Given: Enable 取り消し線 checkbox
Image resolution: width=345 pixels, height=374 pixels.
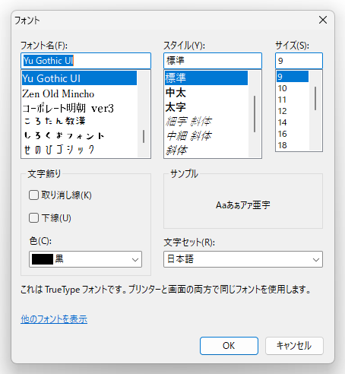Looking at the screenshot, I should 33,195.
